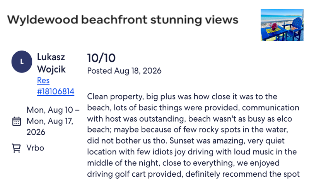Select the guest name Lukasz

point(51,57)
